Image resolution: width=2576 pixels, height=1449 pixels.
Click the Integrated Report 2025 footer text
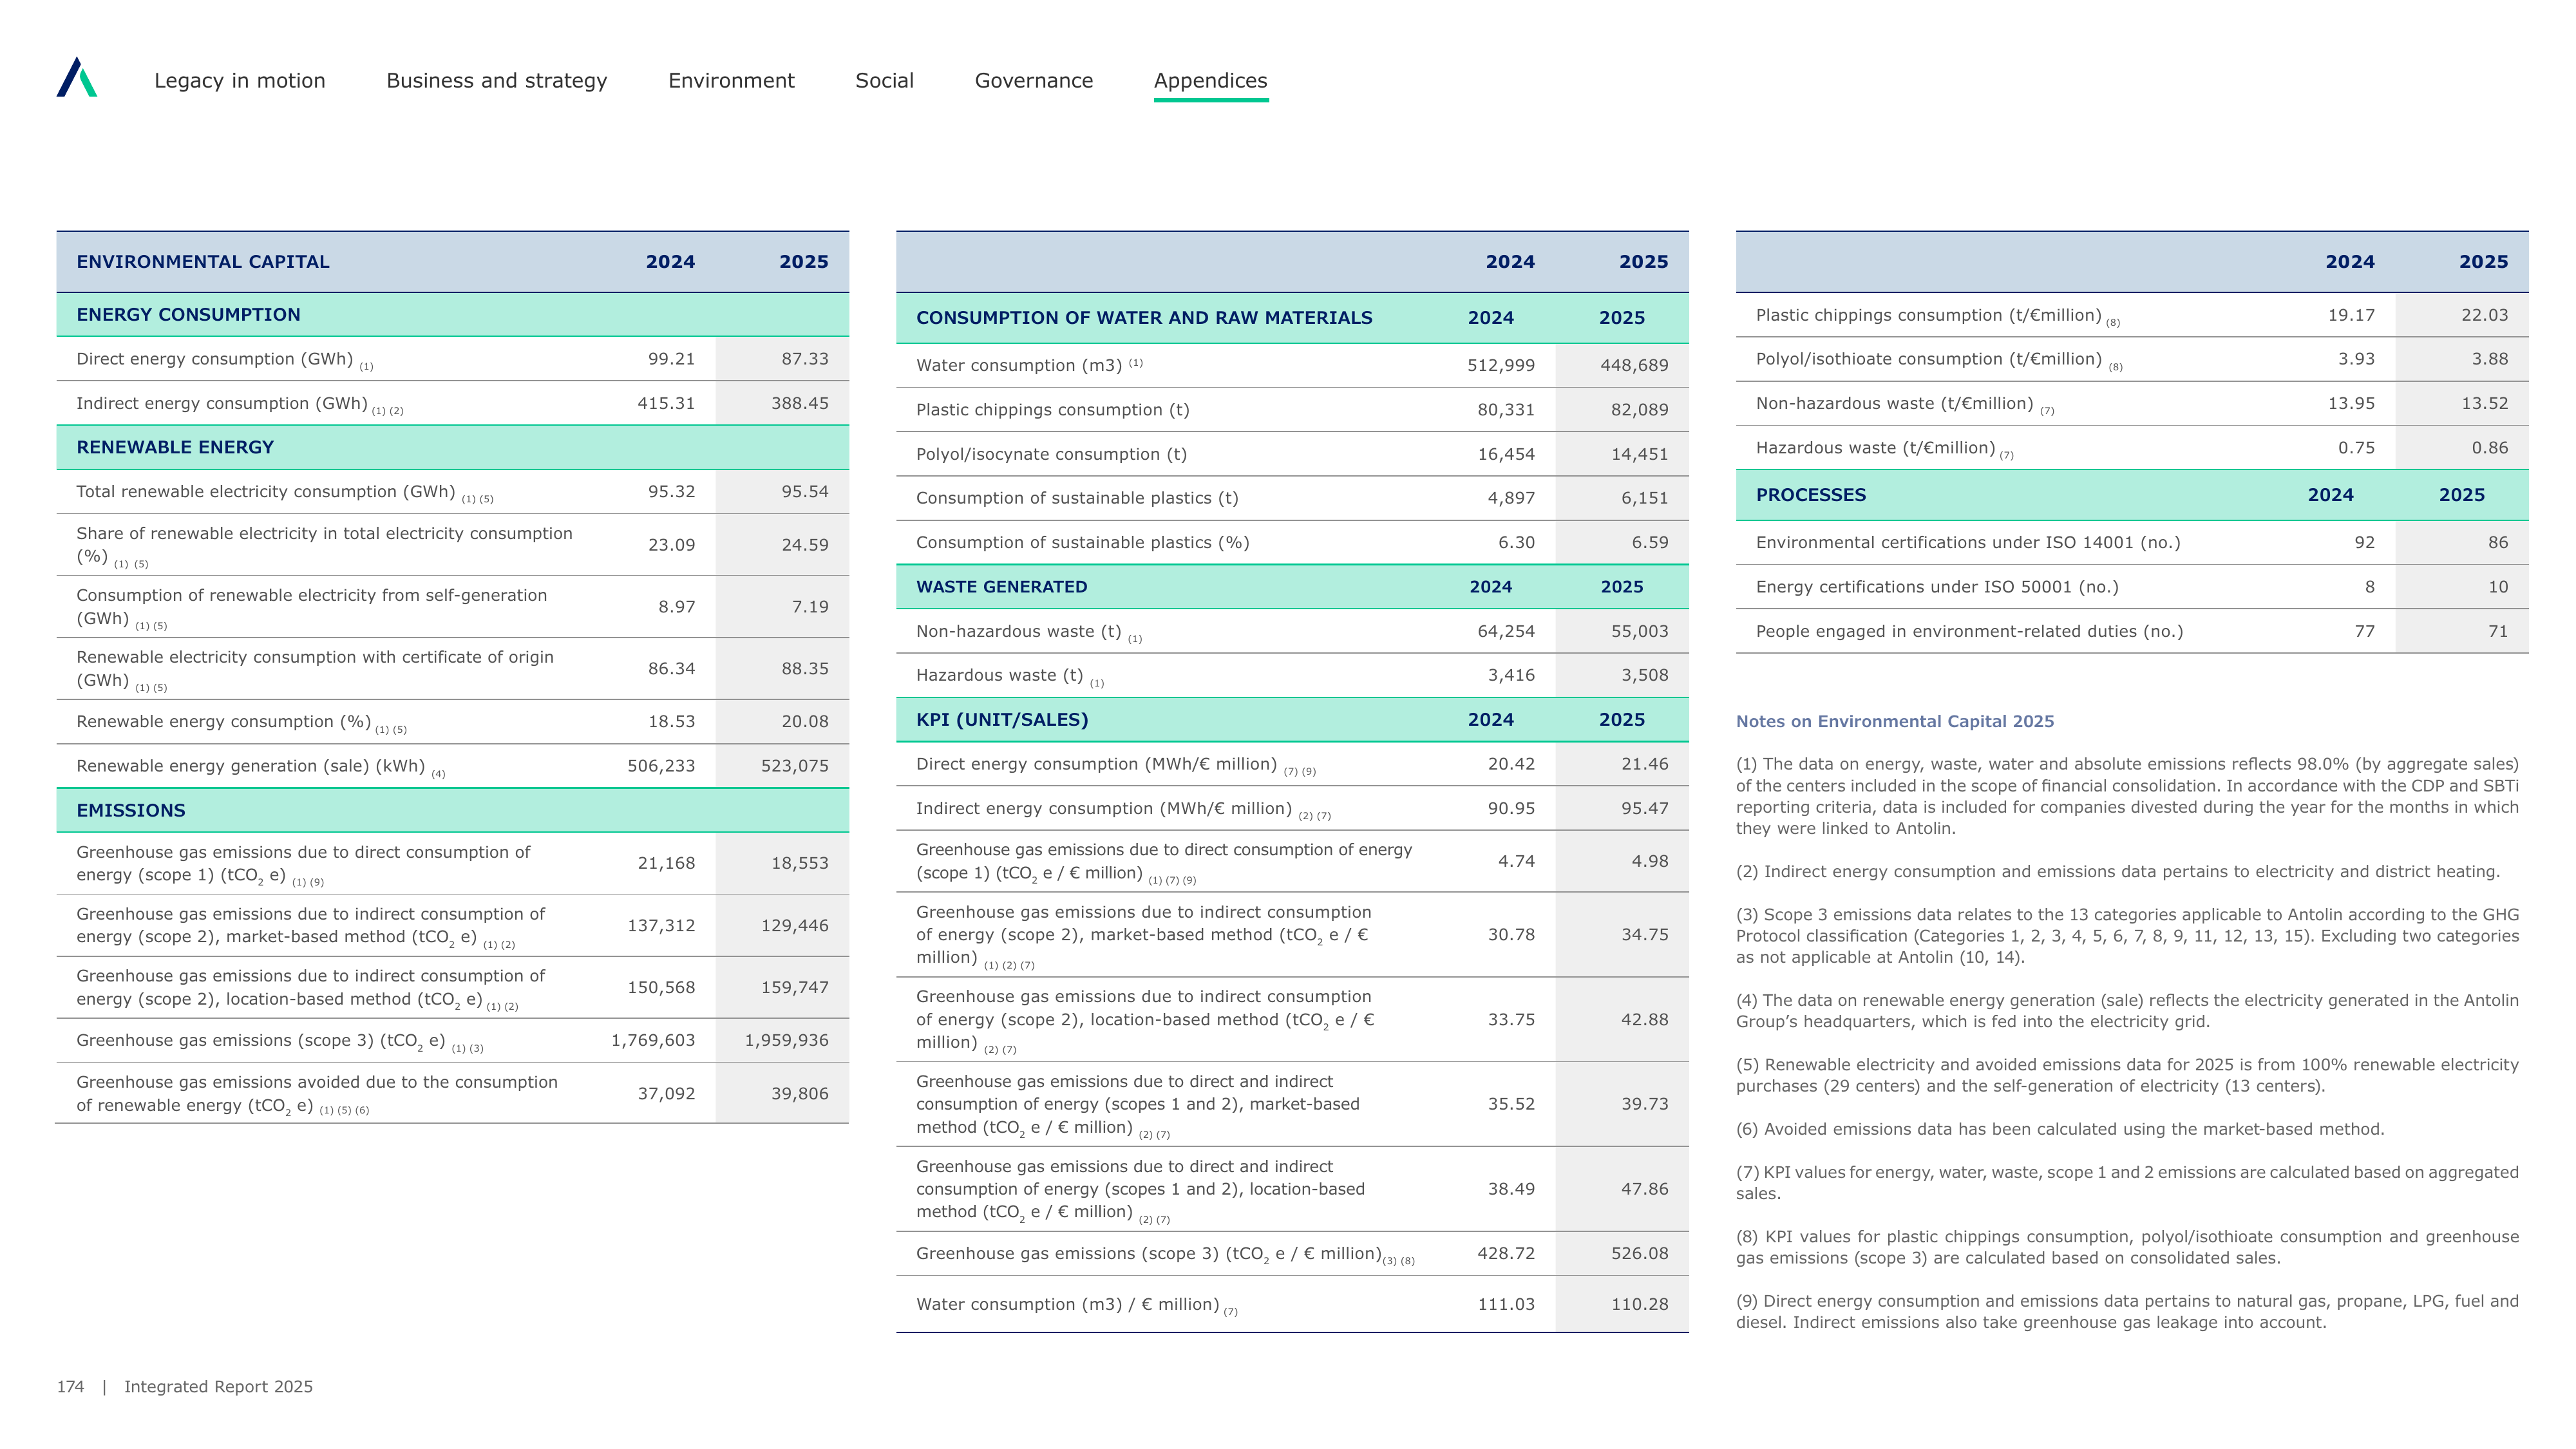218,1387
